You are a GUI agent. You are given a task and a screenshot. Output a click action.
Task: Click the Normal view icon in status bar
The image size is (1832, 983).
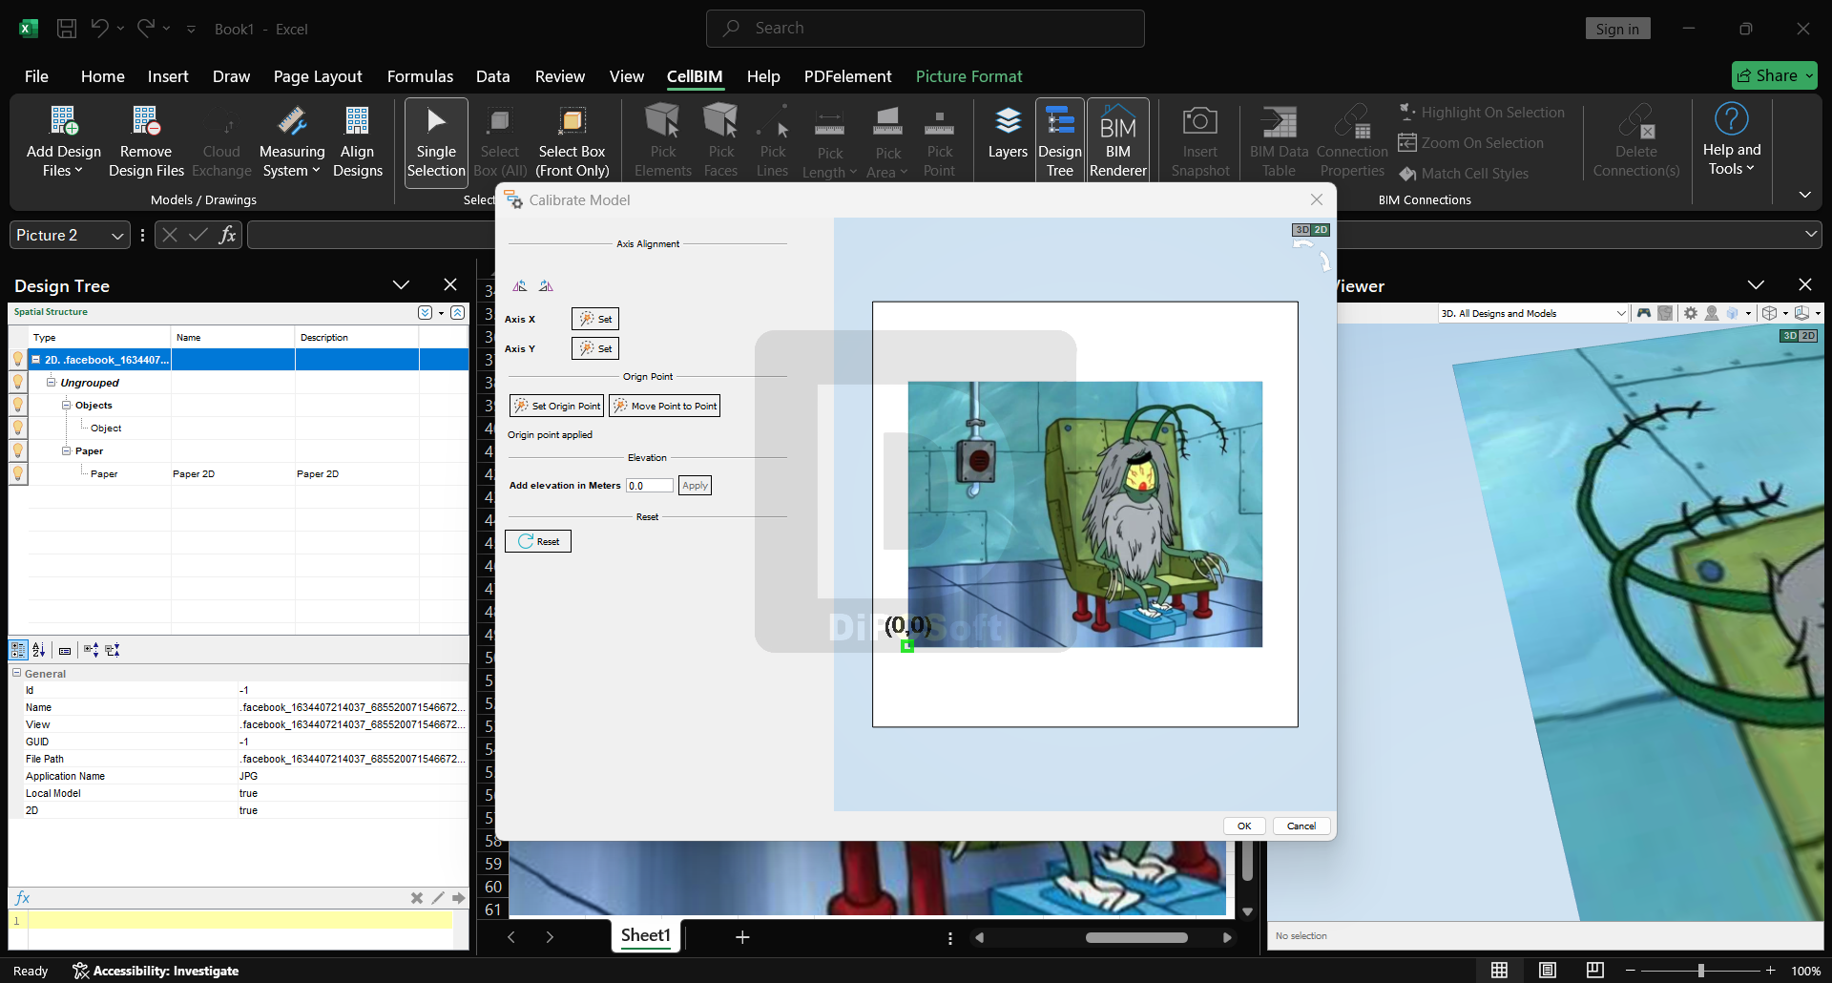(x=1500, y=971)
